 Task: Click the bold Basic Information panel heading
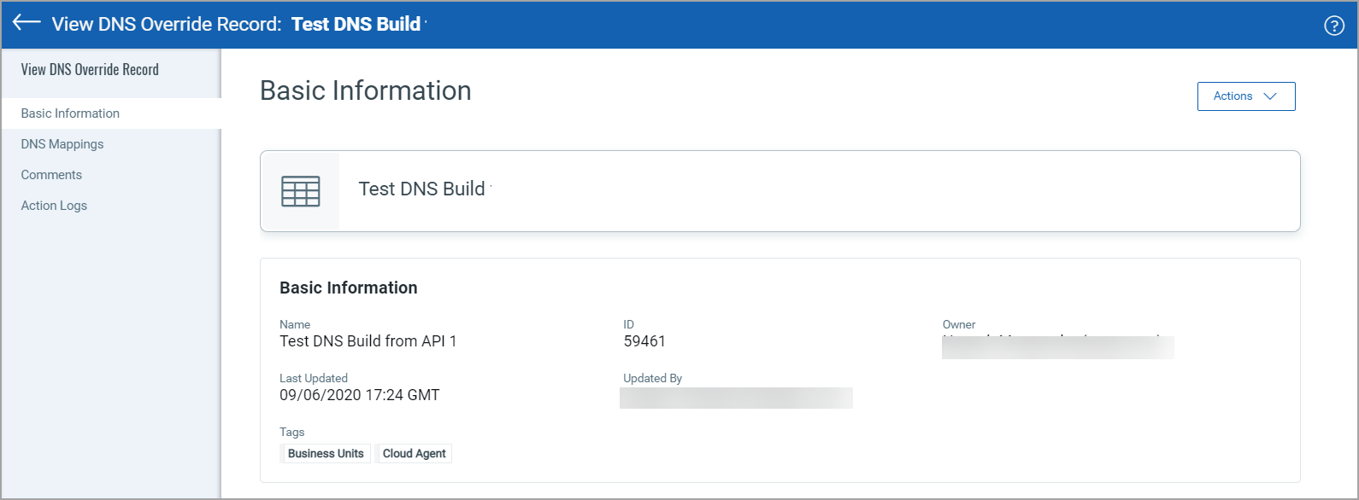[348, 288]
